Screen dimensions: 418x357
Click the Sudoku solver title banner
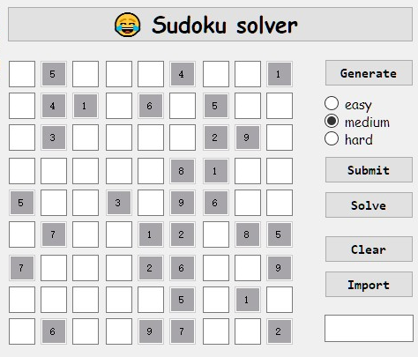[x=210, y=25]
